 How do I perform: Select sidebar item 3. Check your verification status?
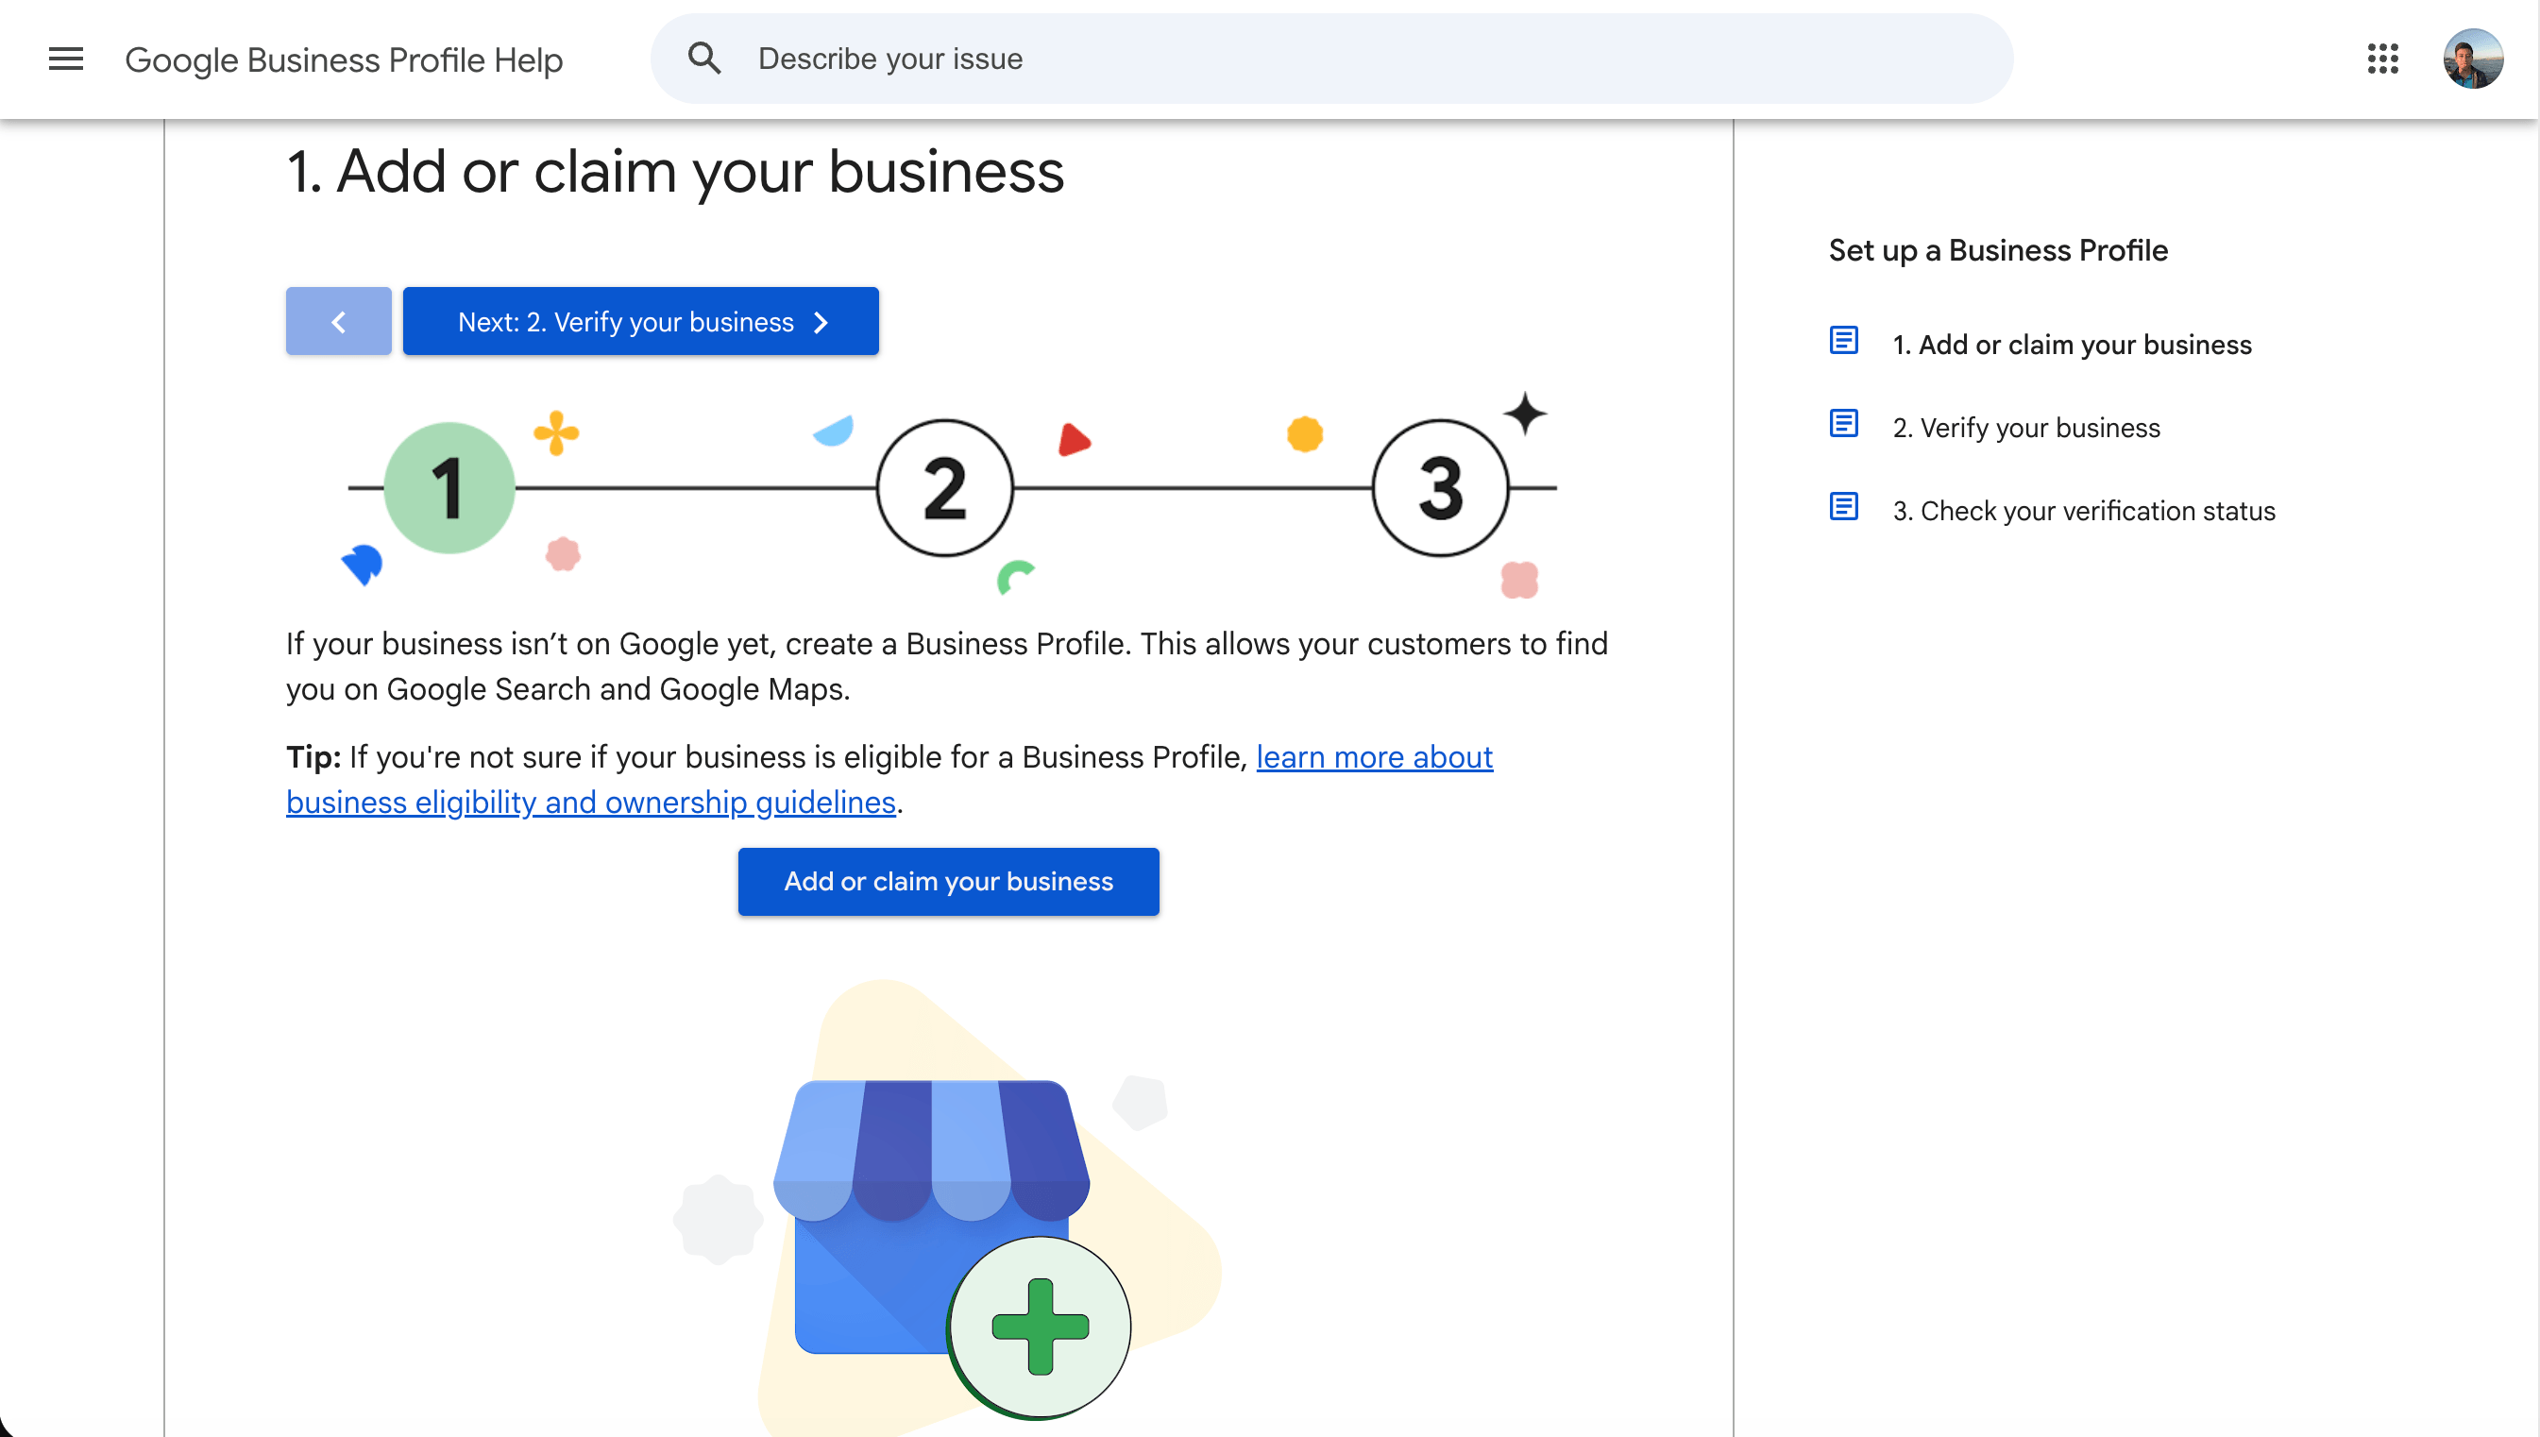pyautogui.click(x=2083, y=510)
